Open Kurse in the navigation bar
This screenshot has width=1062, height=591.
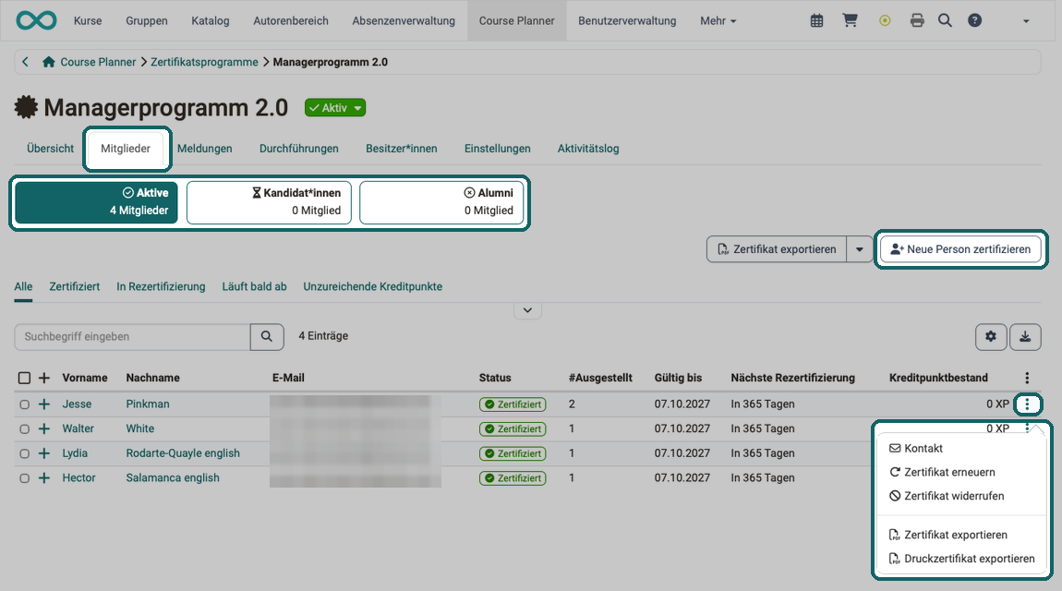[88, 21]
